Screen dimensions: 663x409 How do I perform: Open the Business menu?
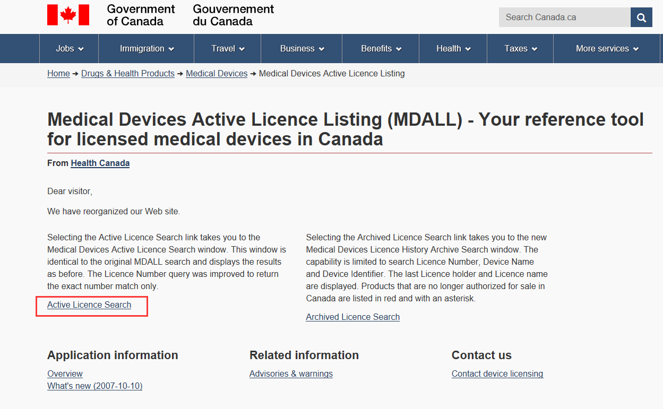[x=302, y=49]
